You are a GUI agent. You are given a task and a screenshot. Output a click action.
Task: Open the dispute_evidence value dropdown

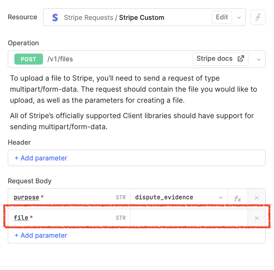221,197
